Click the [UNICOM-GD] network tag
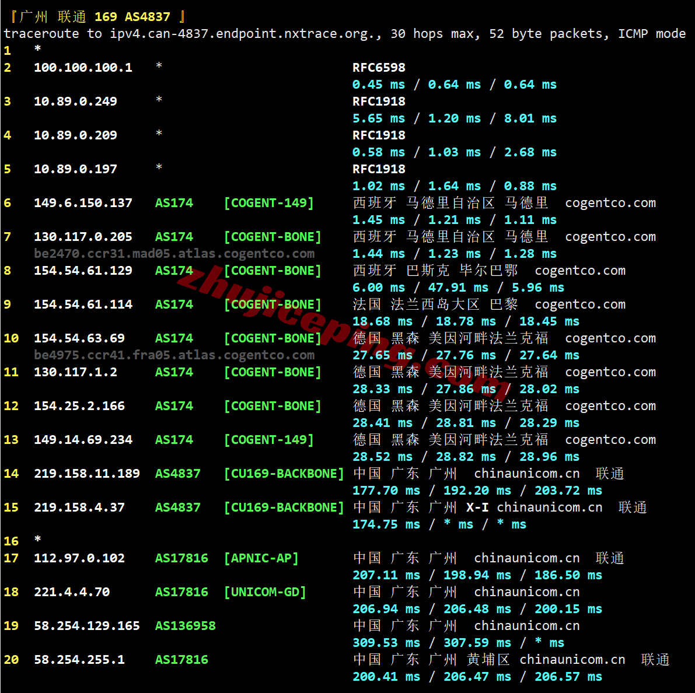Screen dimensions: 695x693 (x=265, y=592)
